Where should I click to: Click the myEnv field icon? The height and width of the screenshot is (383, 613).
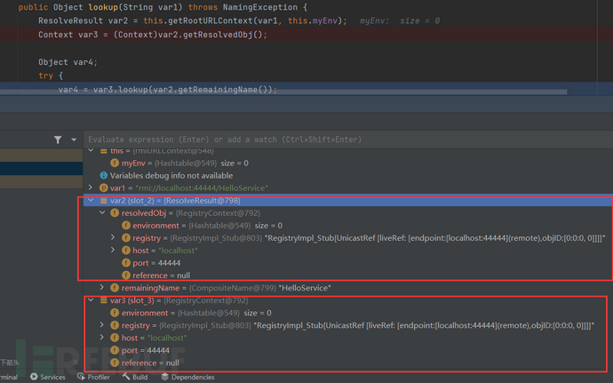(x=115, y=164)
